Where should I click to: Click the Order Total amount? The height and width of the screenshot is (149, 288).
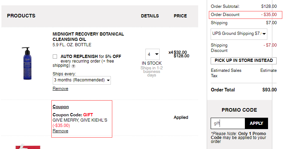click(x=269, y=90)
